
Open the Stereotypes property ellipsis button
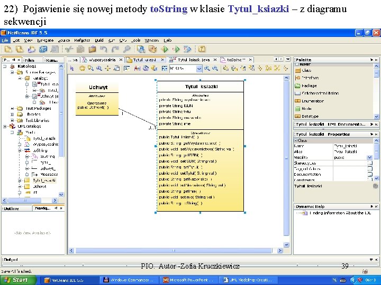[370, 163]
